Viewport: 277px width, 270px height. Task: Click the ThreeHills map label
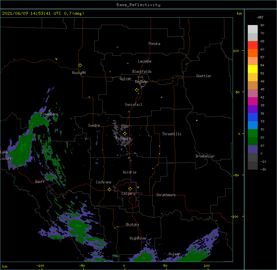tap(172, 134)
